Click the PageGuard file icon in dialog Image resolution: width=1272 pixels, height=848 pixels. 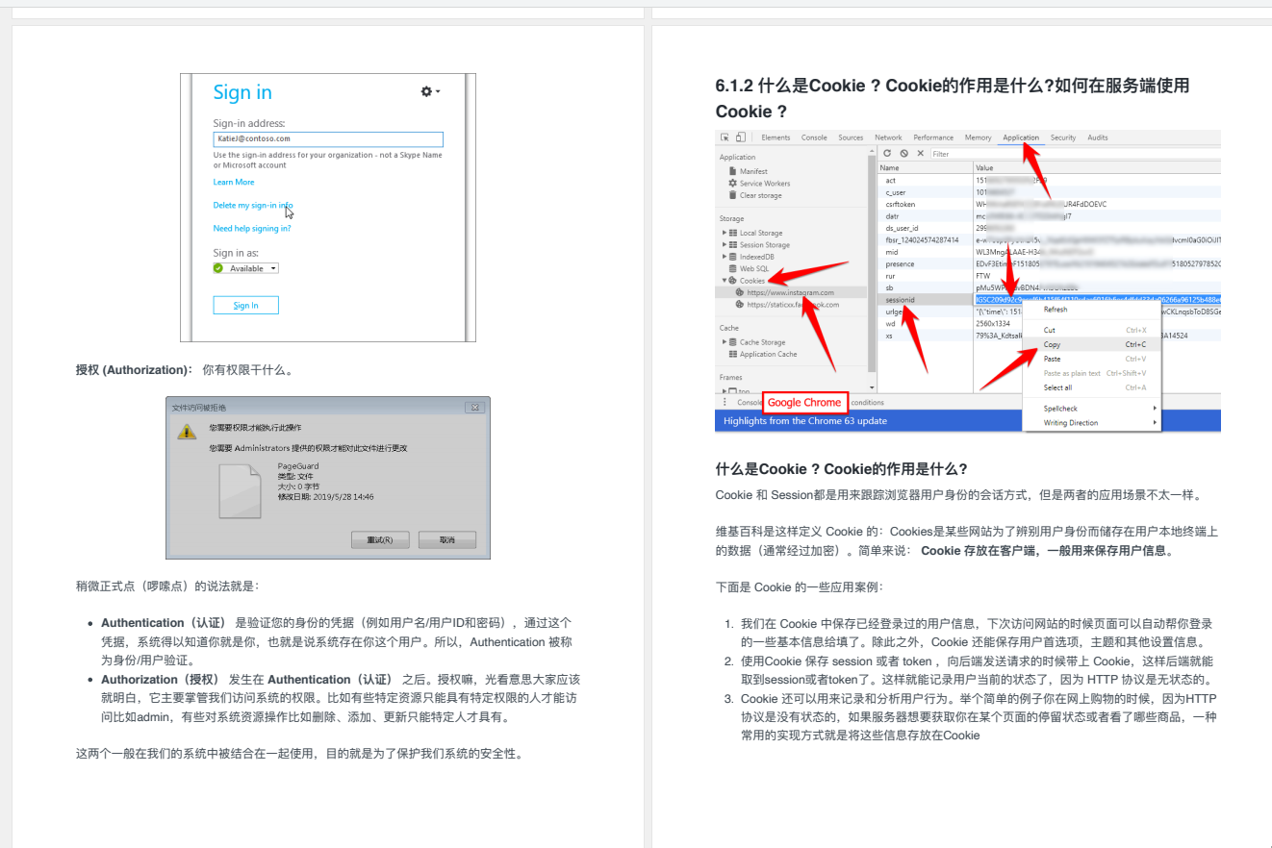click(x=240, y=491)
